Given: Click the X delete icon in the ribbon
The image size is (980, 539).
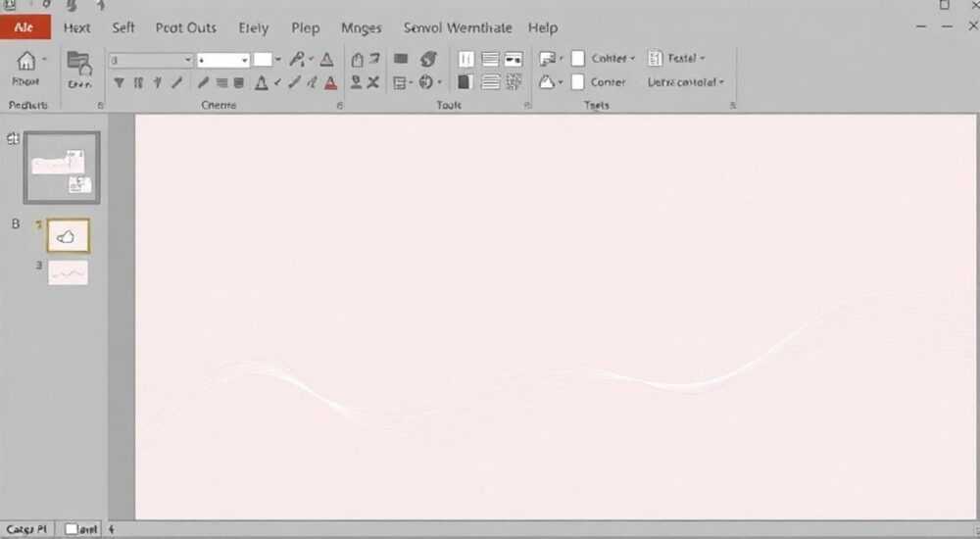Looking at the screenshot, I should (x=373, y=82).
